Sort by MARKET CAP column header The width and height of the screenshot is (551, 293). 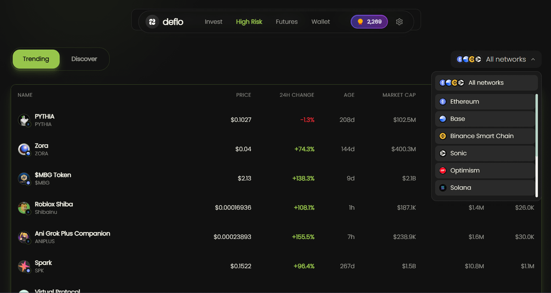click(x=399, y=95)
